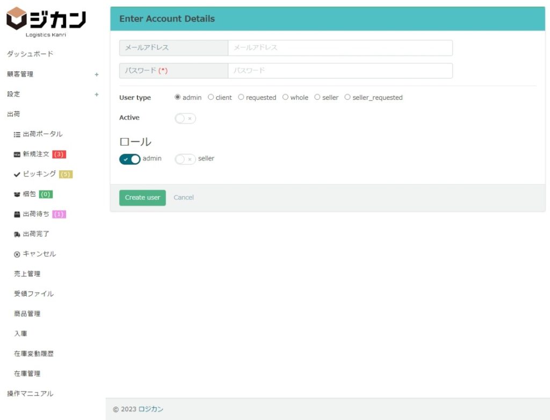
Task: Open 出荷ポータル list icon item
Action: [38, 134]
